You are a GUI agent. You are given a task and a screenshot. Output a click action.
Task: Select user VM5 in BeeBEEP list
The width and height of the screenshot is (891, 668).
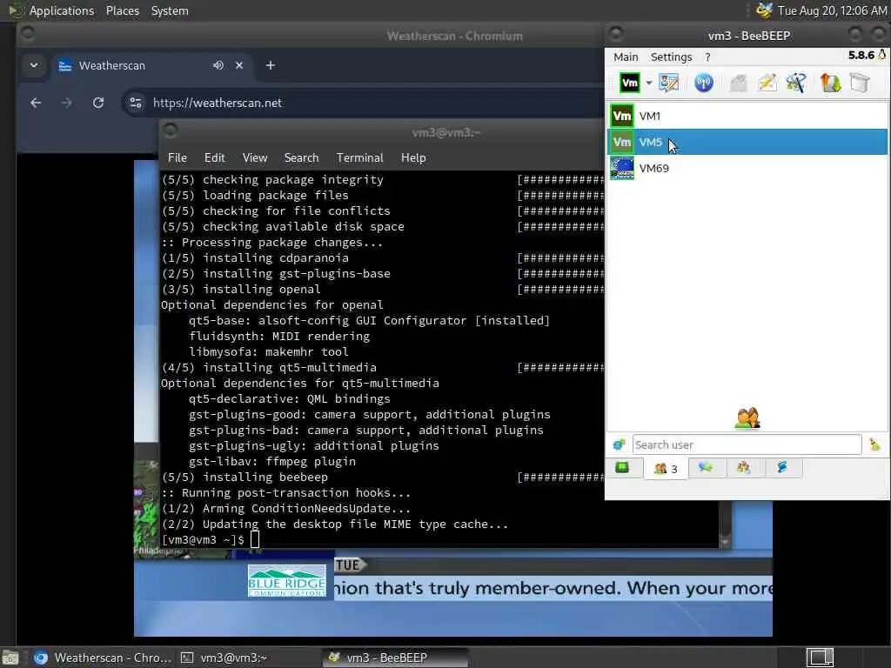point(747,142)
